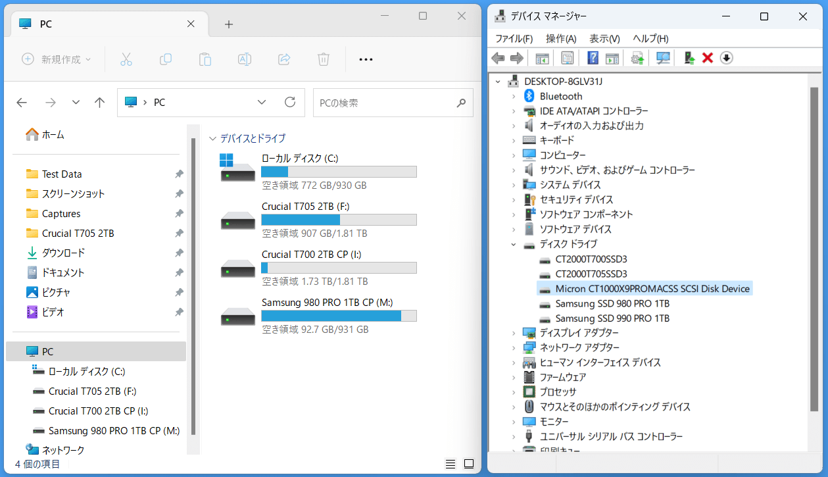Expand the キーボード node

[514, 140]
